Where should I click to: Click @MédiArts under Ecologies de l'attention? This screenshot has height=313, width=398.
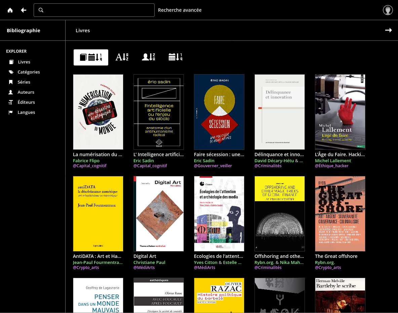(x=205, y=268)
